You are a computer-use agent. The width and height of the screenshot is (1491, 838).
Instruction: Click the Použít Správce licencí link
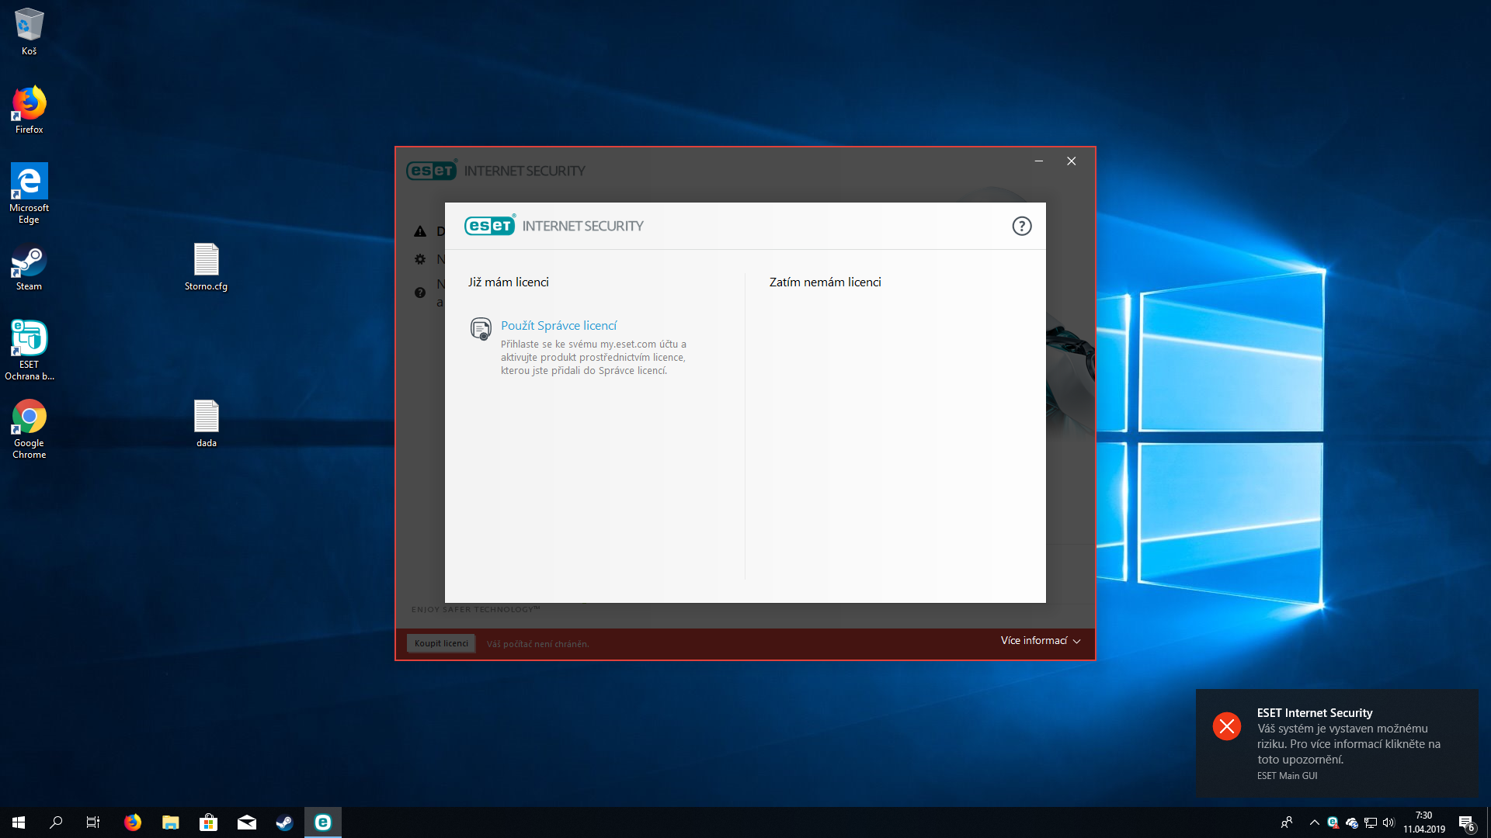click(x=558, y=326)
